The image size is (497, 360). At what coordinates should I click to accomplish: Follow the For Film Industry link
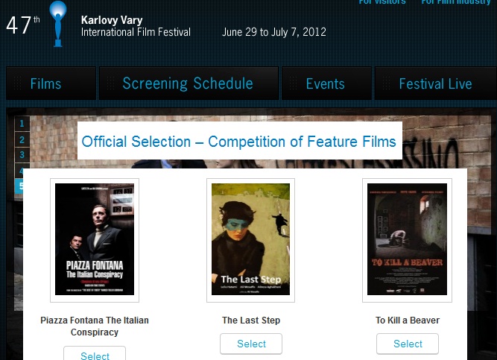pyautogui.click(x=456, y=3)
